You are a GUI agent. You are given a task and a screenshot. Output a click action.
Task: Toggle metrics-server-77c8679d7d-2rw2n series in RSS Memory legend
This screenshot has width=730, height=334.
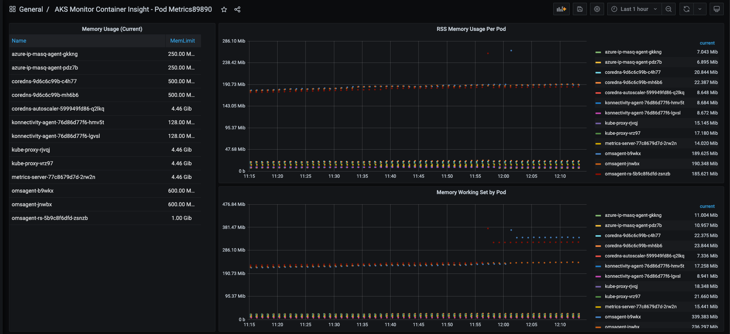(x=640, y=143)
